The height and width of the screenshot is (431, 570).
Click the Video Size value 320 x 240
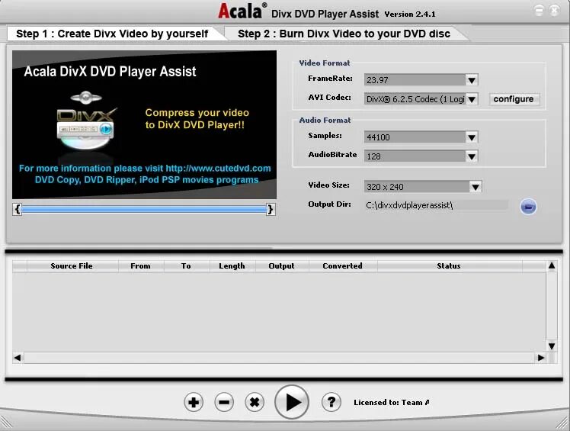[385, 187]
